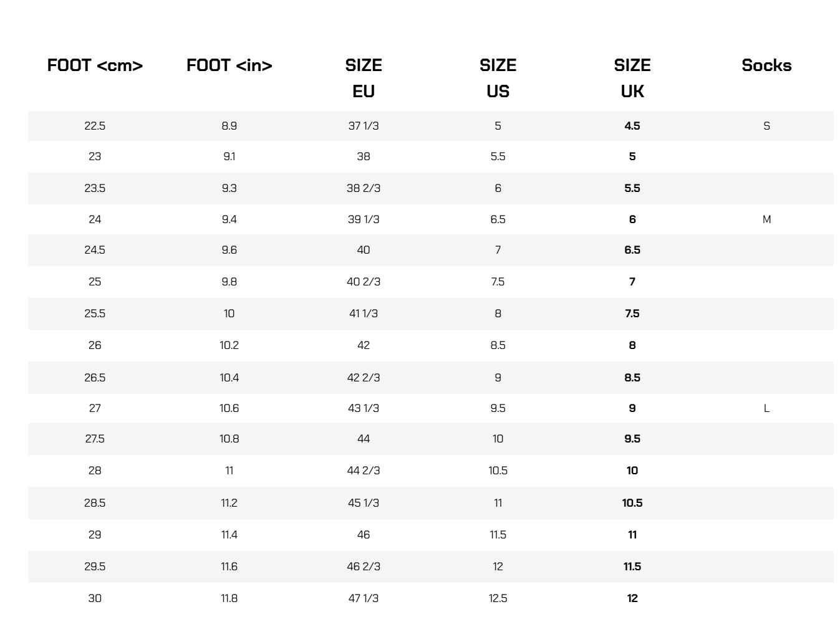Select the FOOT <in> column header
The image size is (840, 617).
pos(229,65)
